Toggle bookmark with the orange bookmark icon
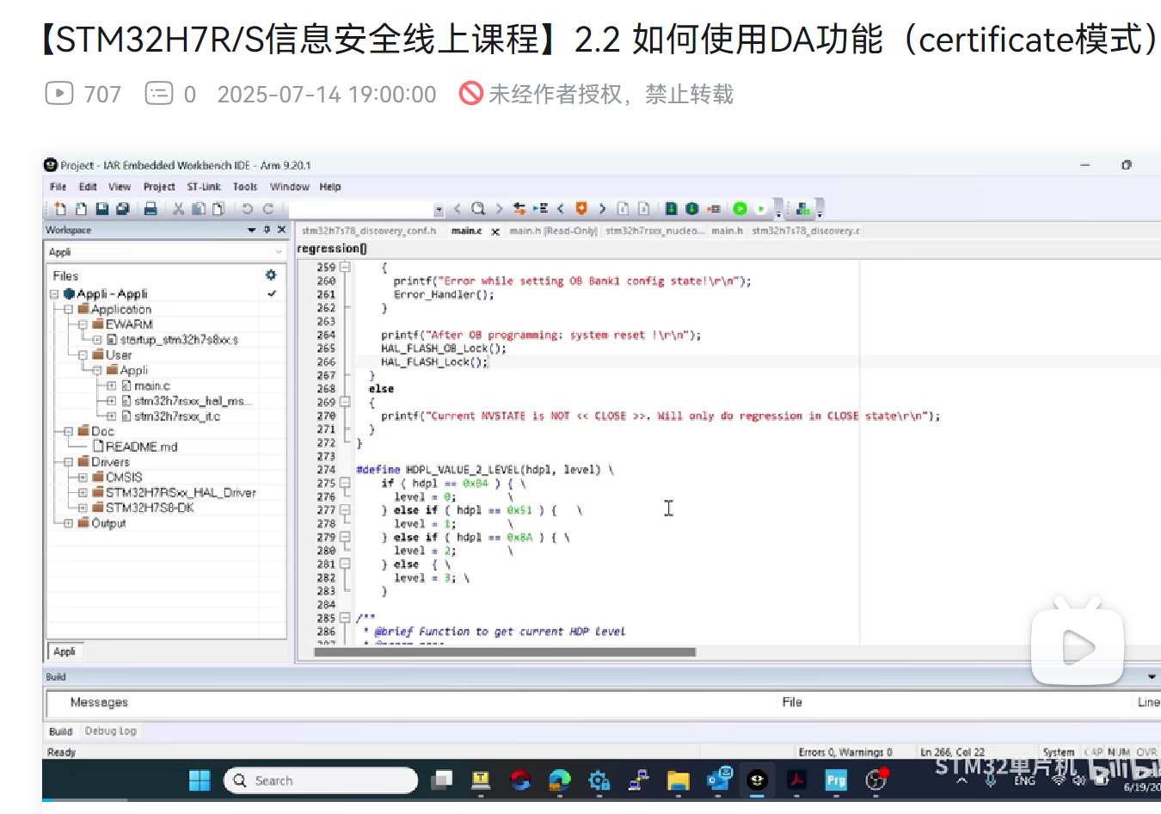The height and width of the screenshot is (814, 1161). coord(581,208)
